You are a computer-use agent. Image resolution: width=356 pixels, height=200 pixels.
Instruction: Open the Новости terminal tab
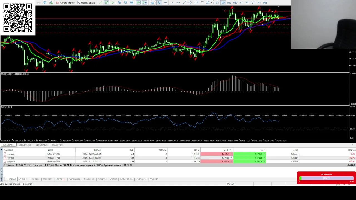(x=48, y=179)
